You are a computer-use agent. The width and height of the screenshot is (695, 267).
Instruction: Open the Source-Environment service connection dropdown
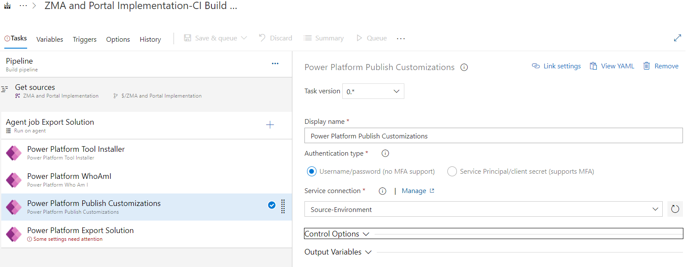[483, 209]
